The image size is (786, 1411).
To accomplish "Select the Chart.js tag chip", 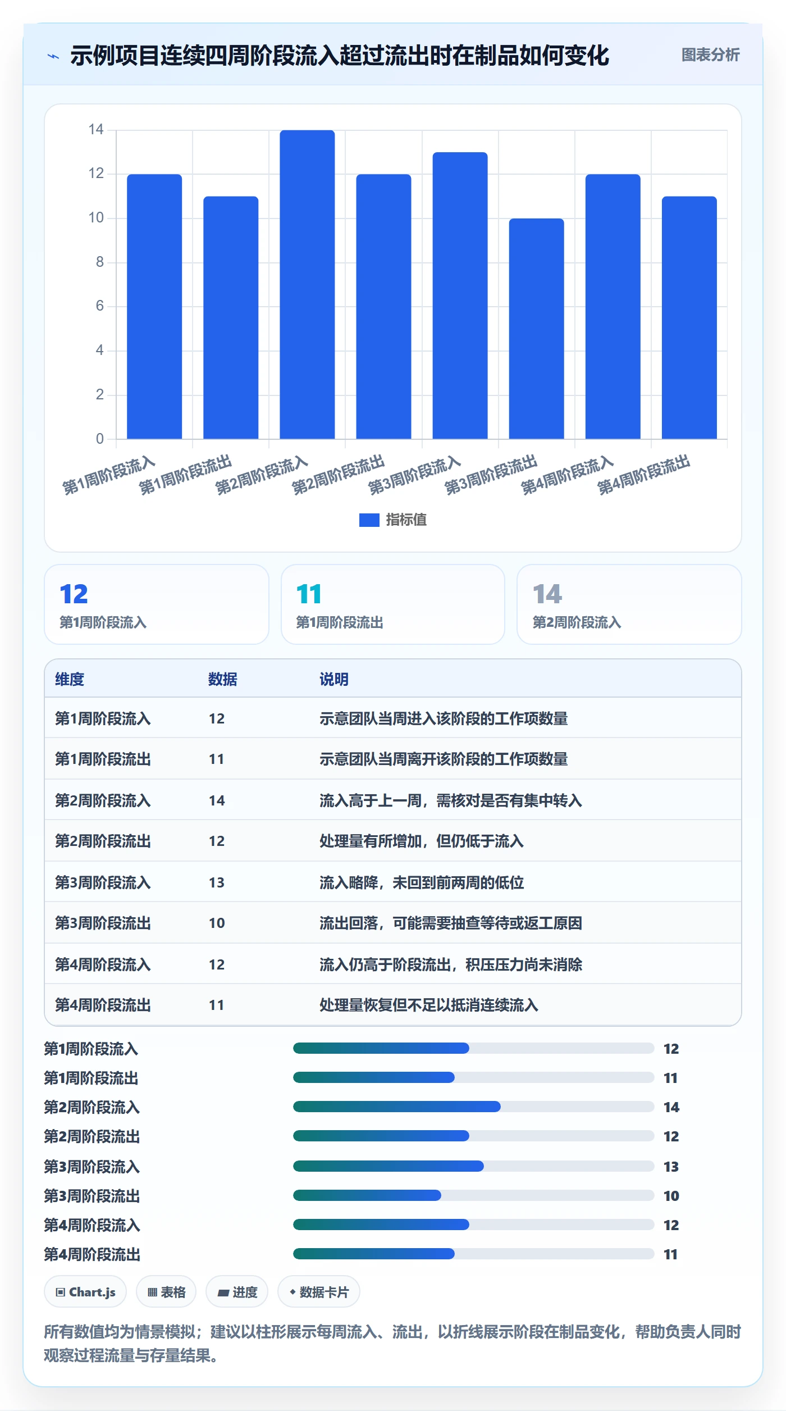I will point(85,1292).
